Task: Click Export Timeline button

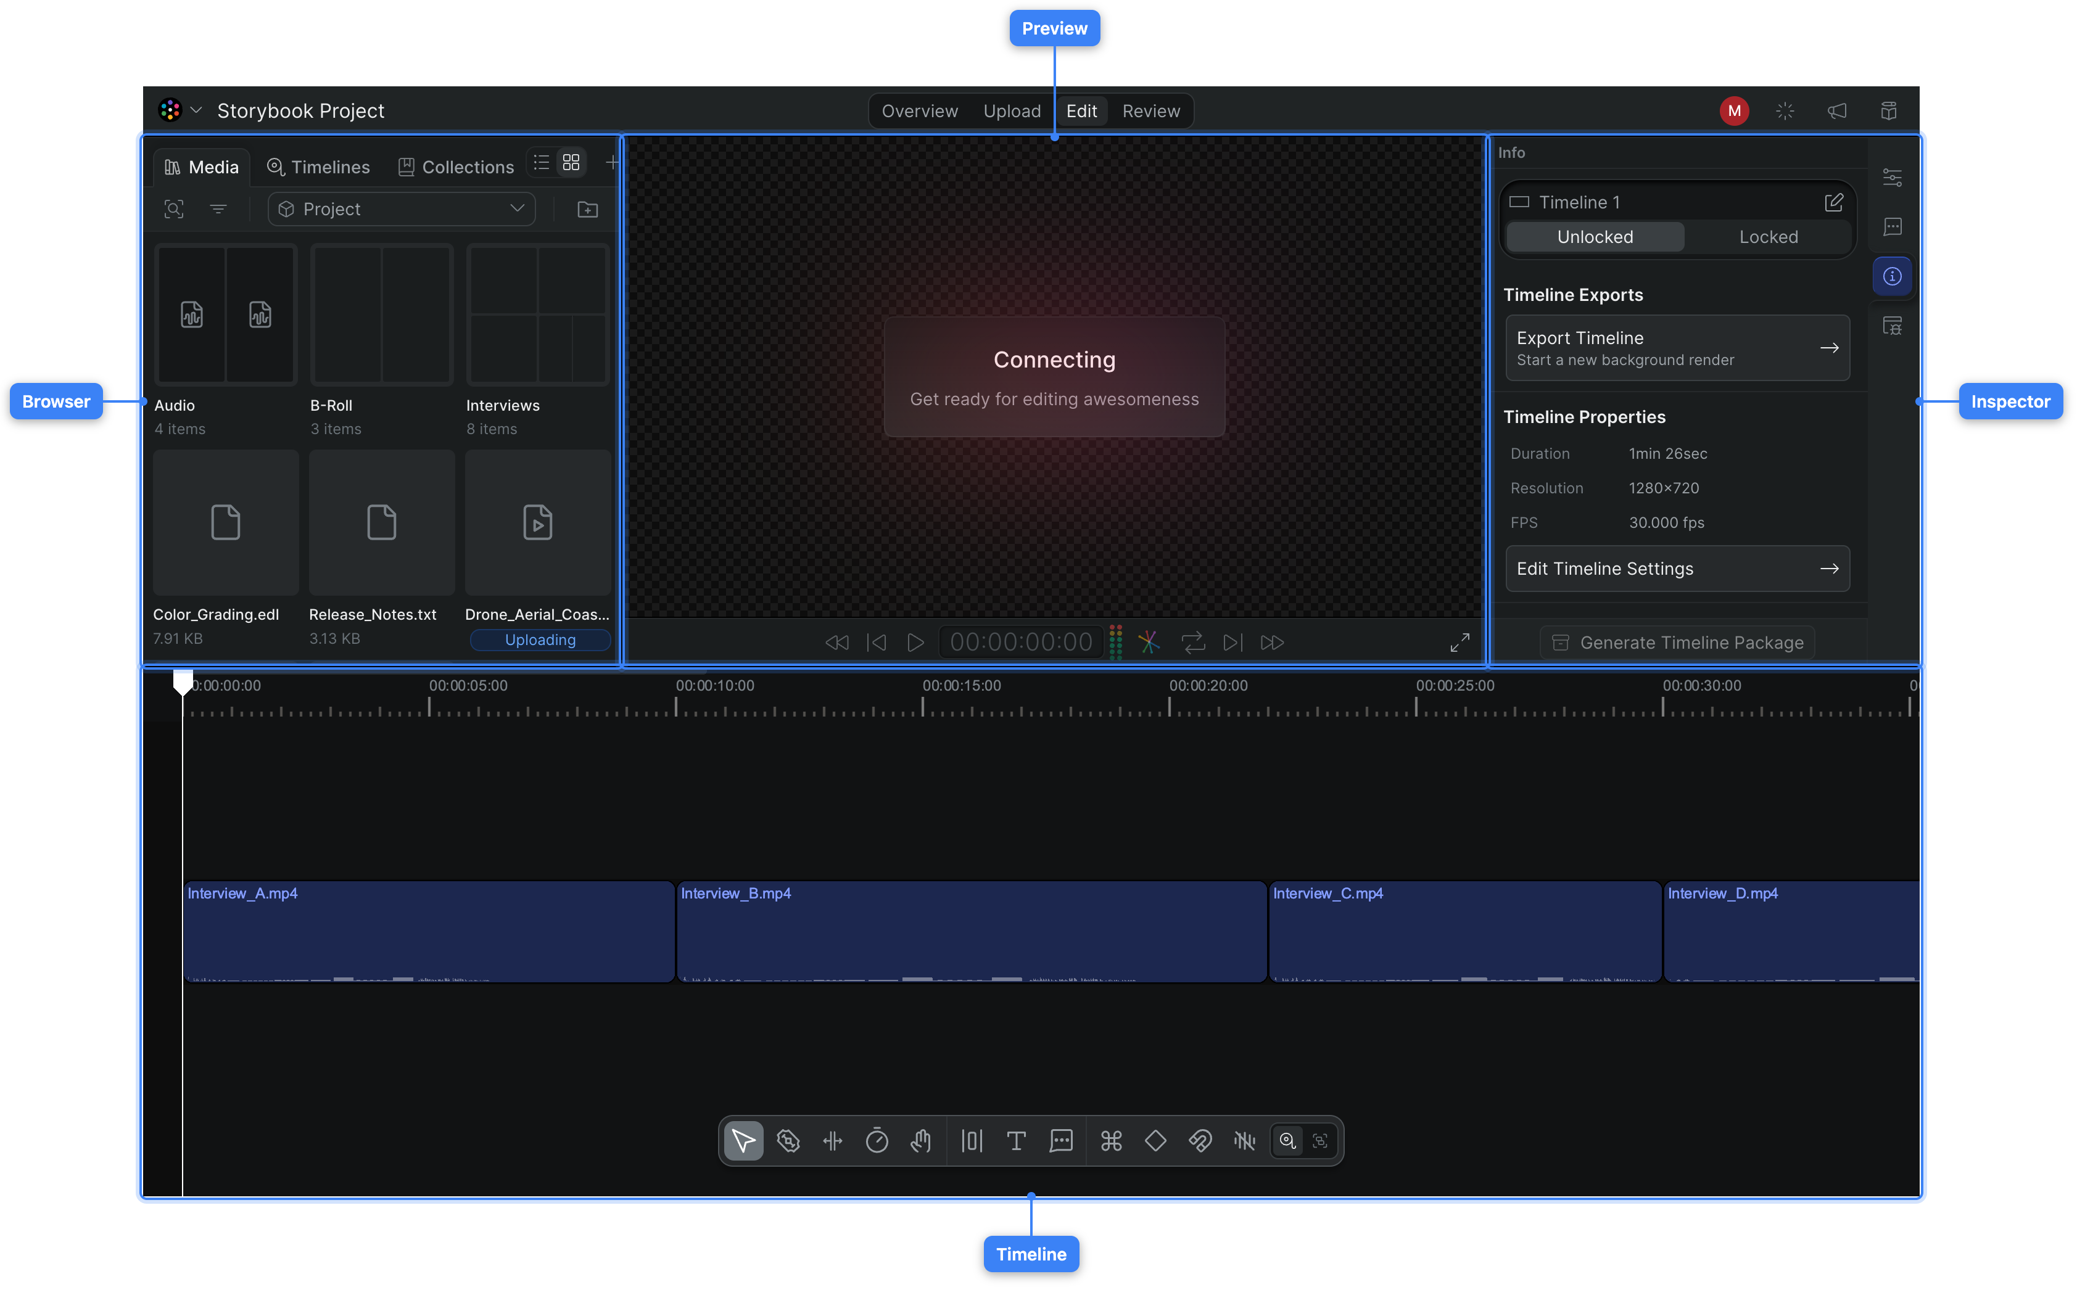Action: [x=1677, y=348]
